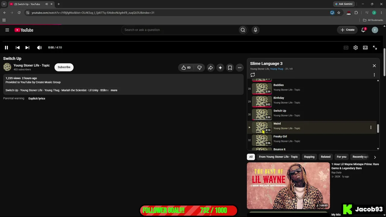Screen dimensions: 386x217
Task: Click the Ask Gemini button
Action: tap(343, 4)
